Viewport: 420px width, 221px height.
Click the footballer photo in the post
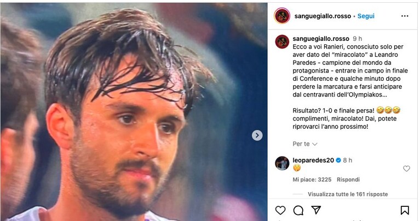pyautogui.click(x=134, y=112)
